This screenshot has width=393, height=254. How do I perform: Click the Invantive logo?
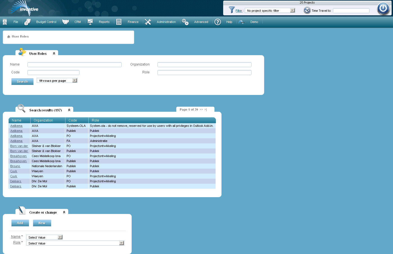24,8
